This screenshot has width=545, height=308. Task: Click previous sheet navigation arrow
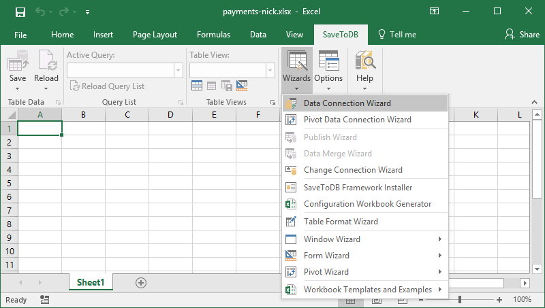[20, 283]
